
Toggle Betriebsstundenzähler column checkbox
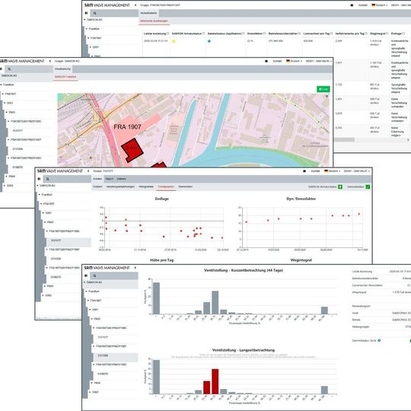click(x=299, y=33)
